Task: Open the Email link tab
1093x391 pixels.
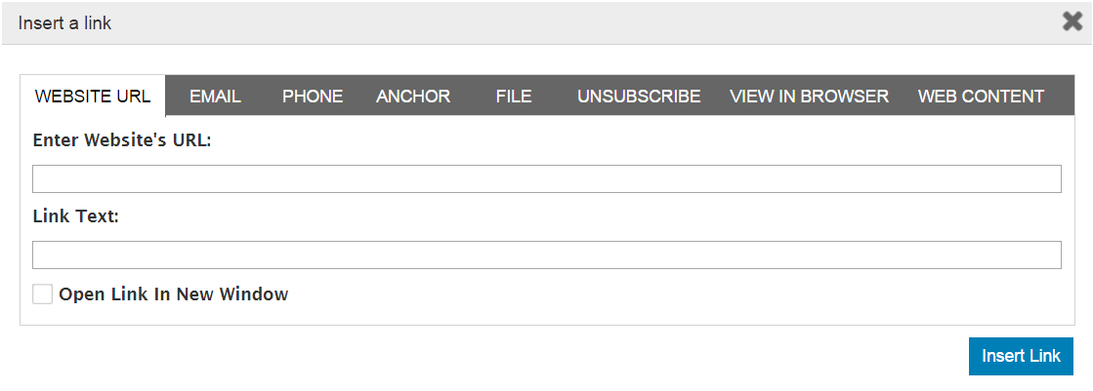Action: pos(215,97)
